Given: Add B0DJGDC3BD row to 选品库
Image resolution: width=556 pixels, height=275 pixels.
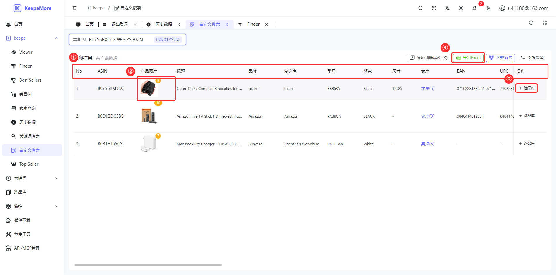Looking at the screenshot, I should [527, 116].
